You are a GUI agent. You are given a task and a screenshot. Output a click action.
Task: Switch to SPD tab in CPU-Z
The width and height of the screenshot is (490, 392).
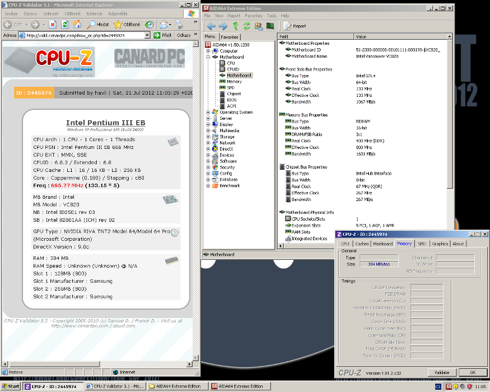pos(422,244)
